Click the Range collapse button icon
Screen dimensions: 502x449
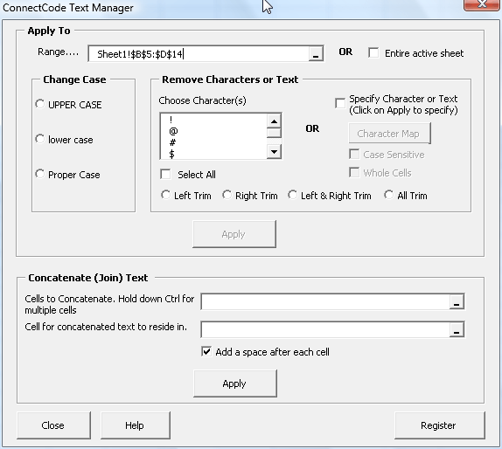(x=316, y=54)
